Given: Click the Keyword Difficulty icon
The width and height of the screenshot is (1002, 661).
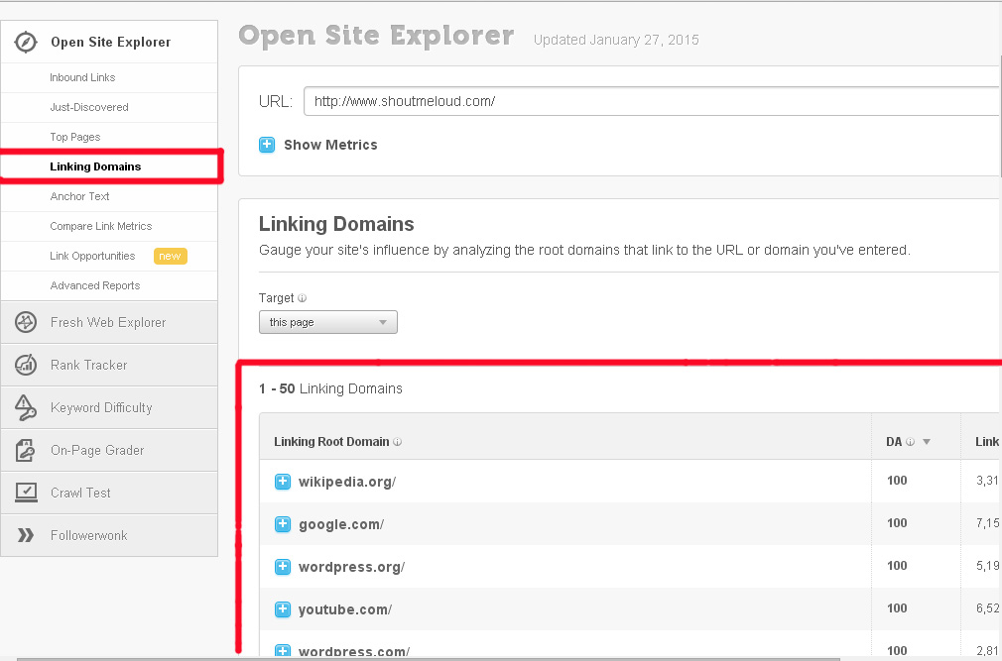Looking at the screenshot, I should click(26, 407).
